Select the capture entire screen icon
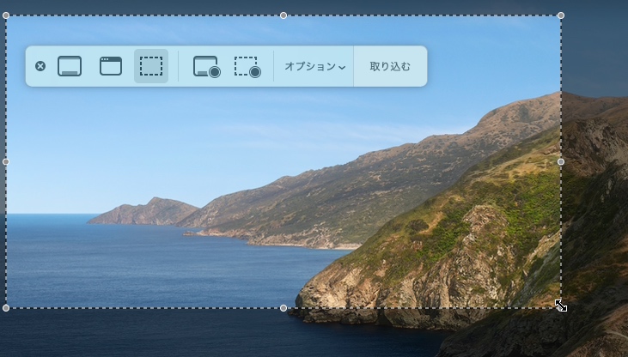628x357 pixels. [x=70, y=66]
